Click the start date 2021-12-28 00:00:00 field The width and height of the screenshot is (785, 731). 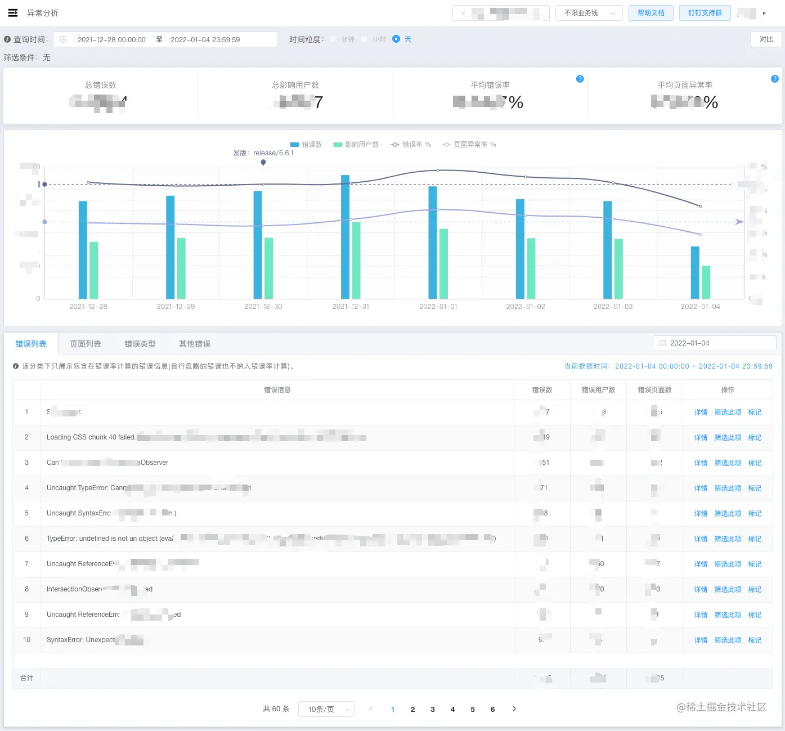click(x=111, y=39)
